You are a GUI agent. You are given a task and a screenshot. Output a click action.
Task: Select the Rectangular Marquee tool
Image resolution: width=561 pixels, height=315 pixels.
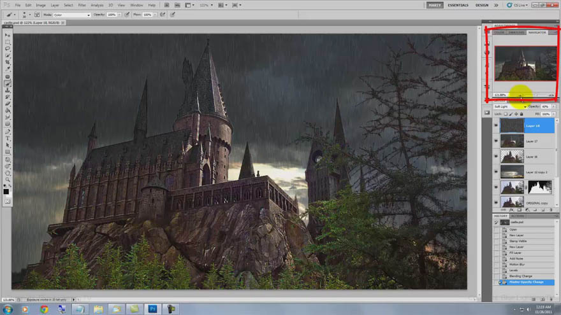8,42
